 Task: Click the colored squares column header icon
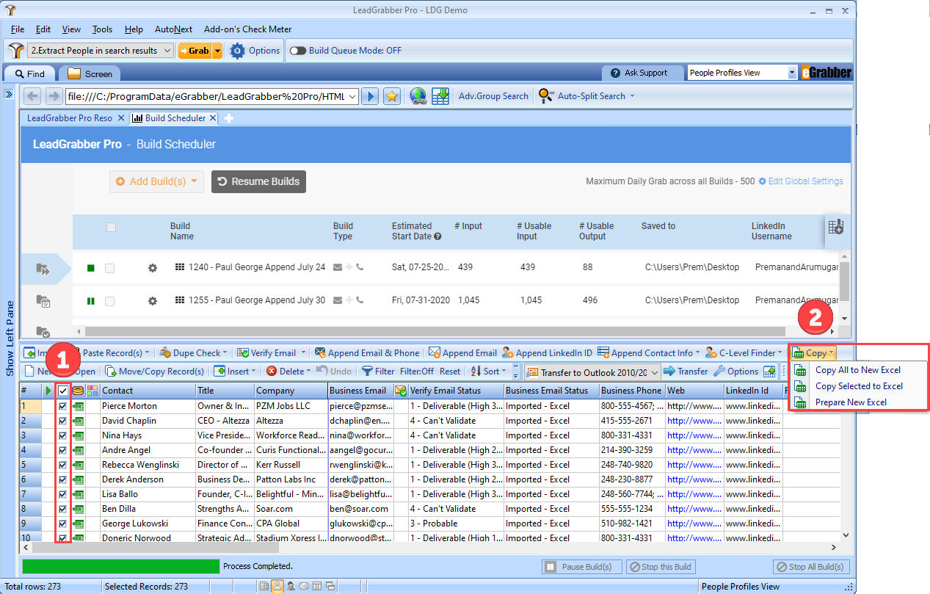[92, 391]
